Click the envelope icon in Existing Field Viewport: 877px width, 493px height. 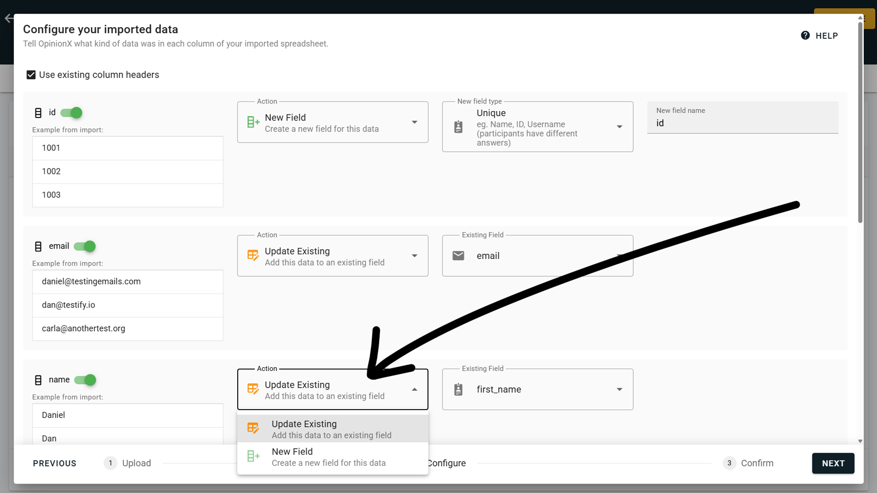pyautogui.click(x=458, y=256)
